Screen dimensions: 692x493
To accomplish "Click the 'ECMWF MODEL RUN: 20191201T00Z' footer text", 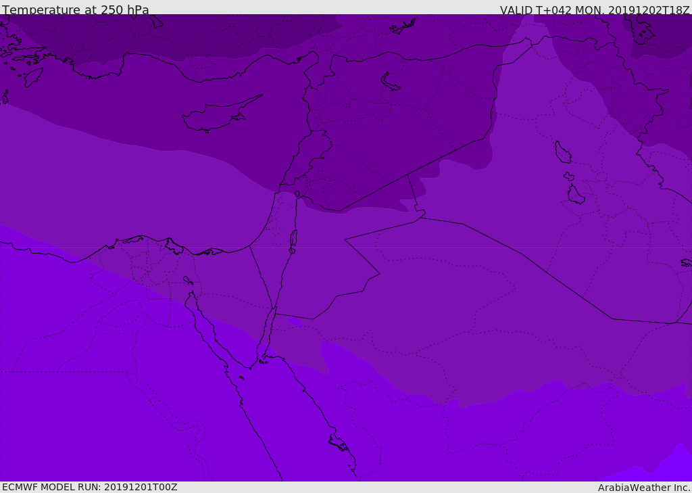I will [x=90, y=487].
